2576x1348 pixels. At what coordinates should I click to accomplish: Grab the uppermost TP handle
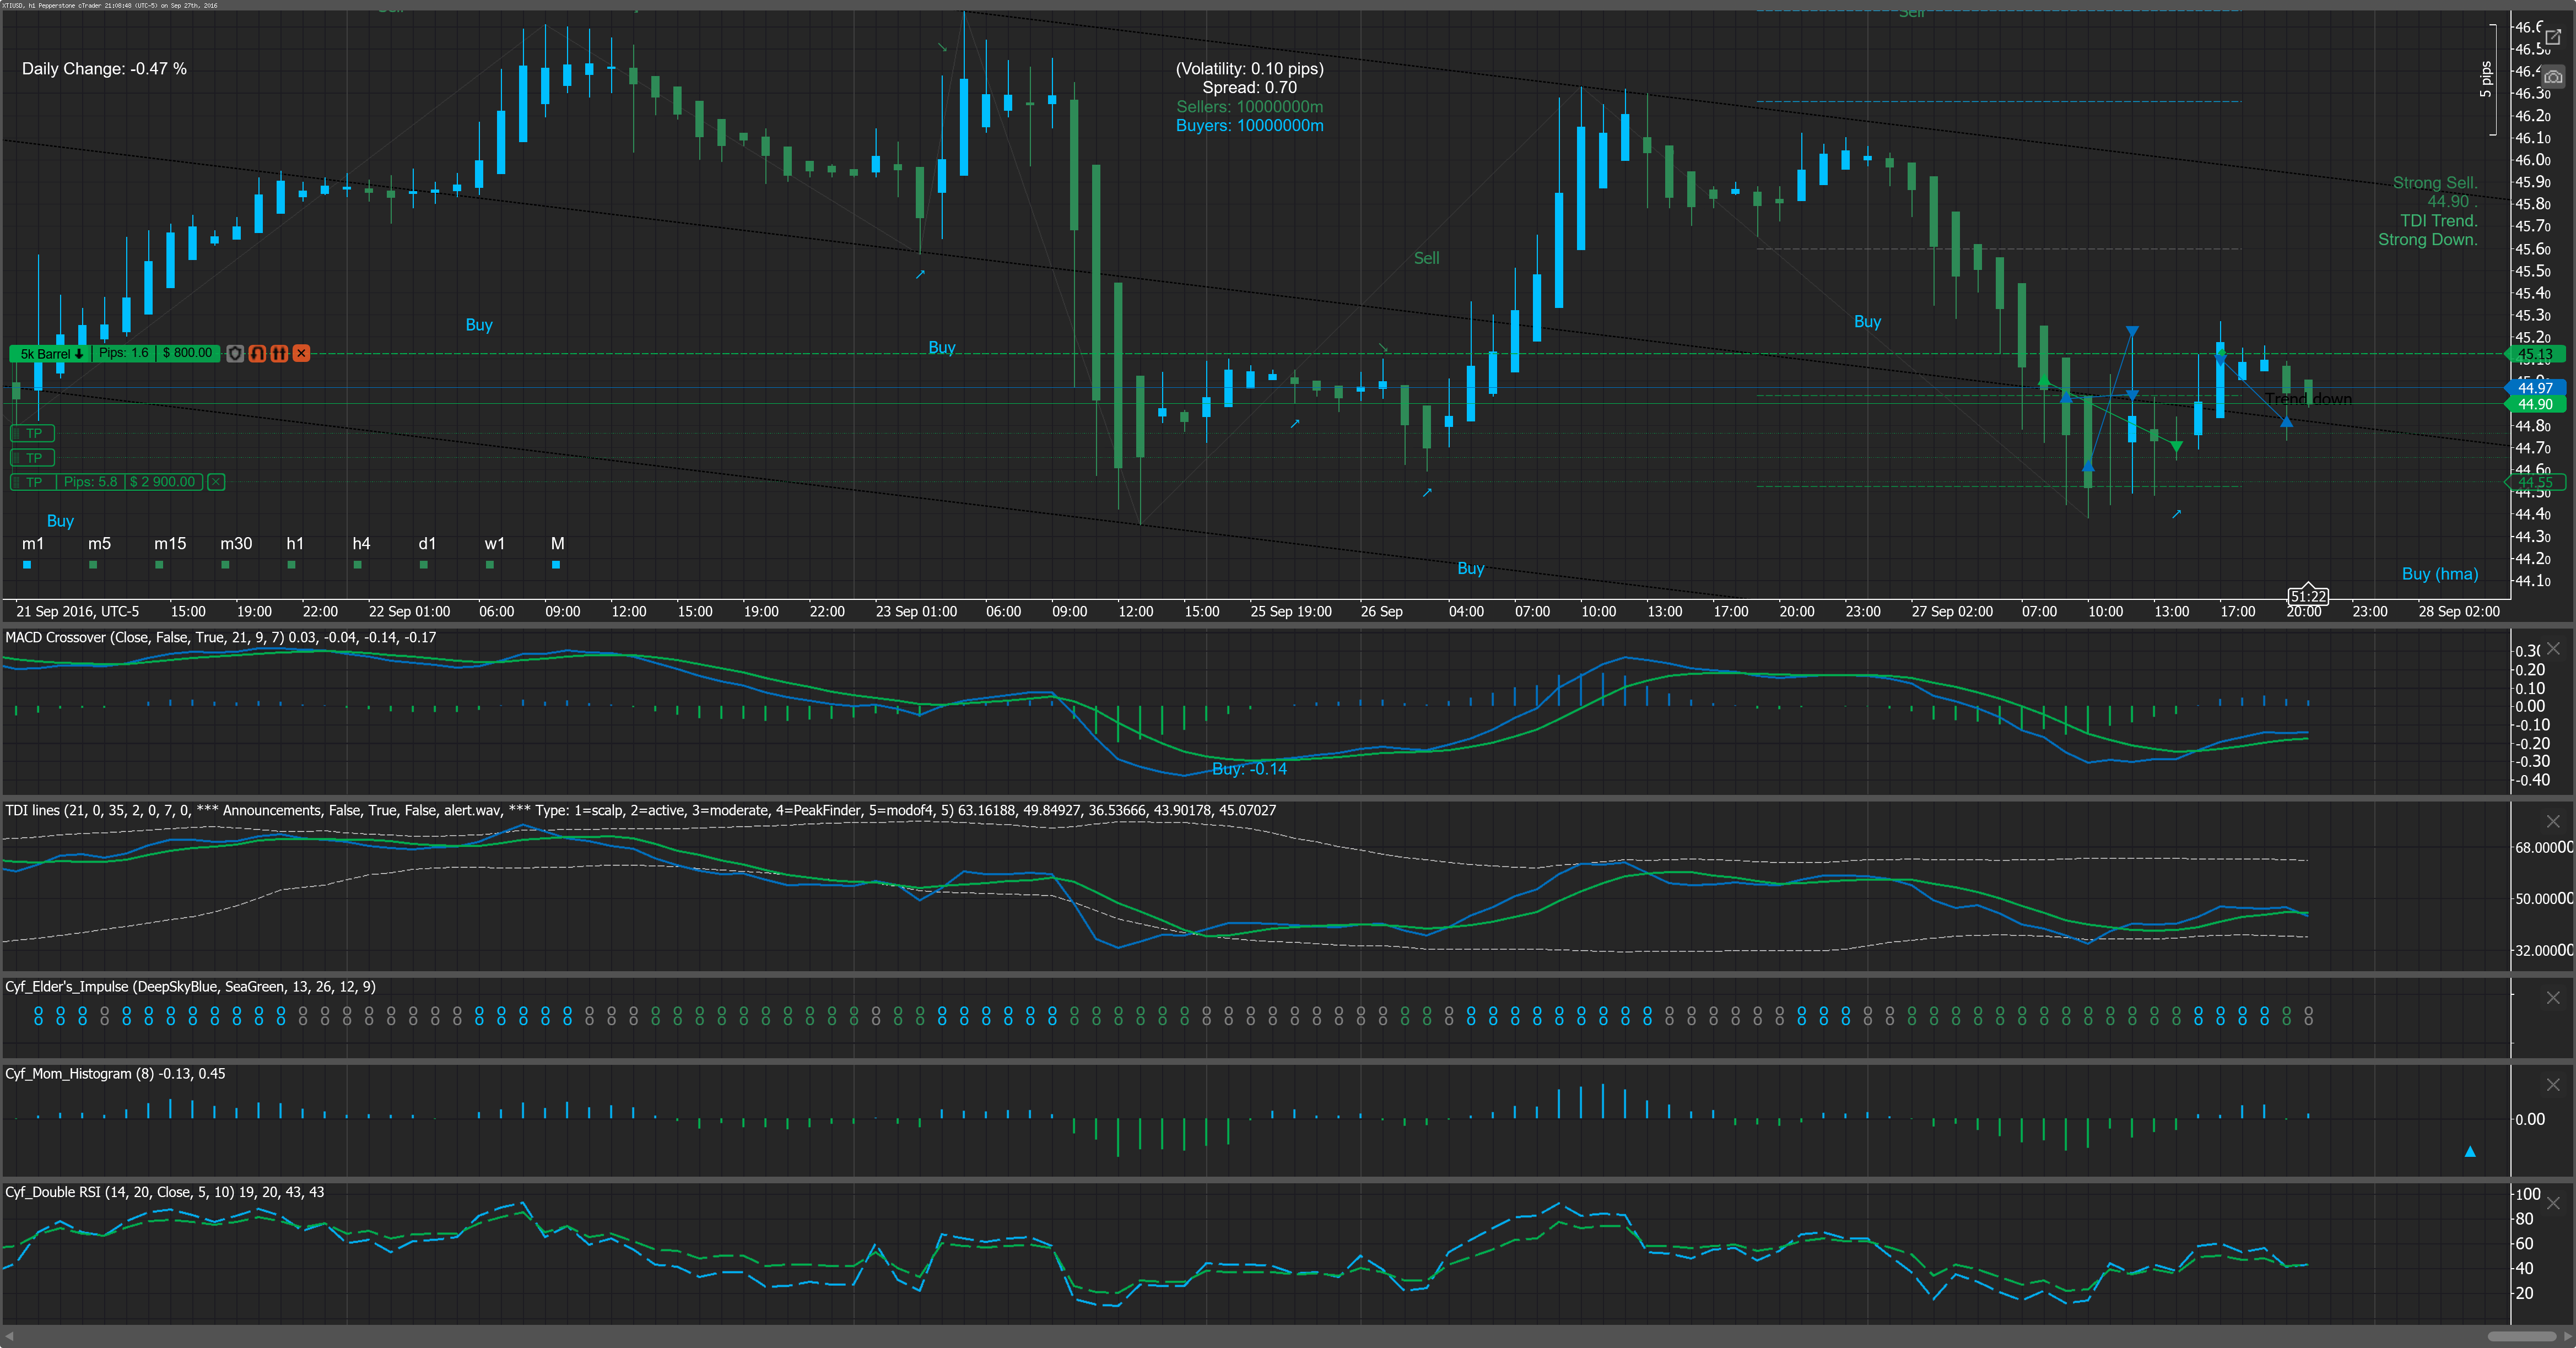33,433
